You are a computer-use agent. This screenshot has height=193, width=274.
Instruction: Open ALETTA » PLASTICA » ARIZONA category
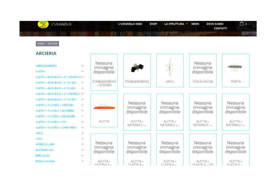[x=55, y=105]
